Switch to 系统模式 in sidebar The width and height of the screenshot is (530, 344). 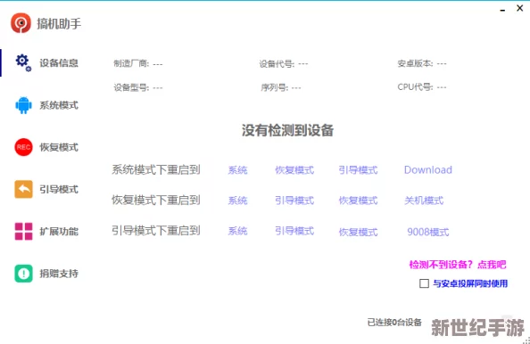(59, 105)
